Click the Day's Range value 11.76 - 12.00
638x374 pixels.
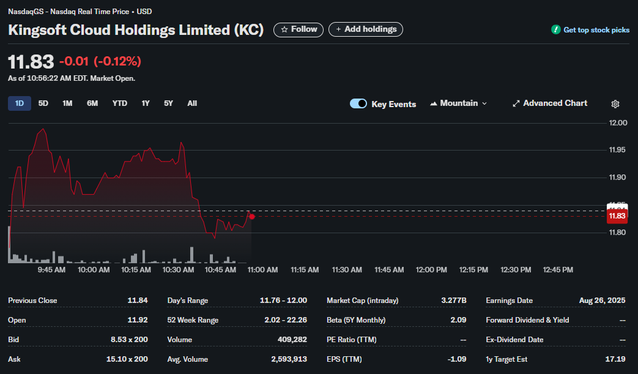pyautogui.click(x=284, y=301)
